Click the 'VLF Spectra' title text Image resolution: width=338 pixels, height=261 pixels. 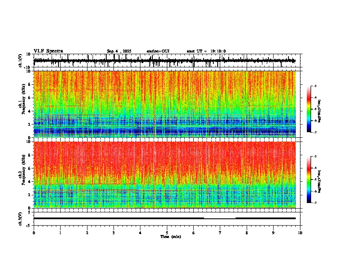click(x=48, y=51)
